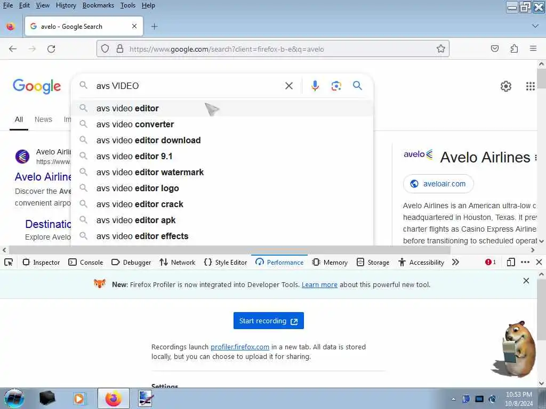546x409 pixels.
Task: Click the Firefox taskbar icon
Action: pos(114,398)
